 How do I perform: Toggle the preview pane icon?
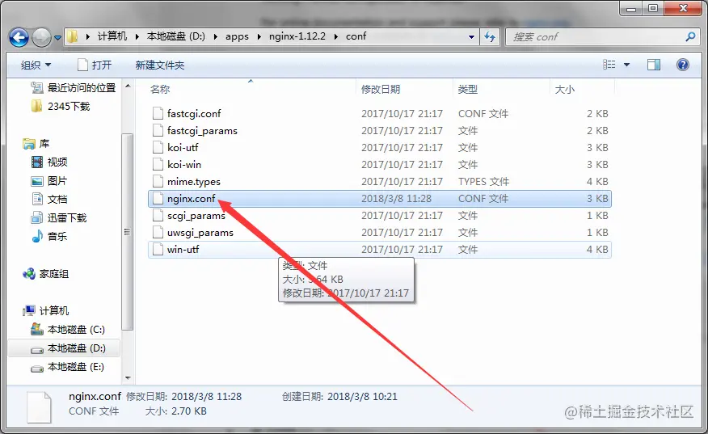point(653,65)
